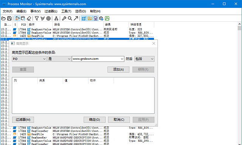Expand the www.gndown.com value dropdown arrow
The height and width of the screenshot is (145, 242).
pyautogui.click(x=122, y=59)
